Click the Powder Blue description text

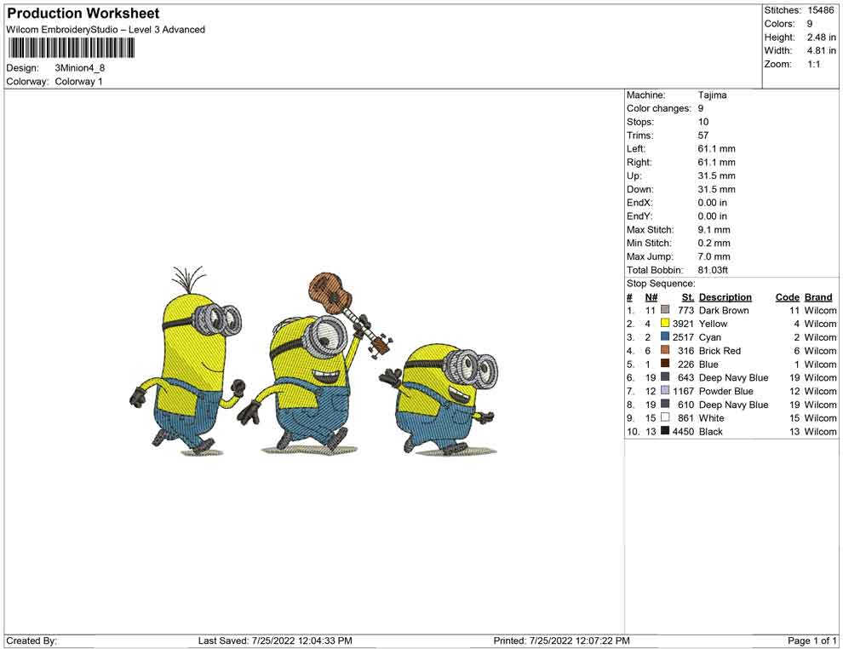click(725, 391)
